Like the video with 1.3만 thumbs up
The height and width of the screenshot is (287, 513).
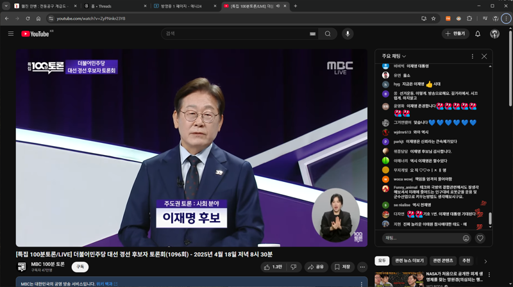pos(273,267)
